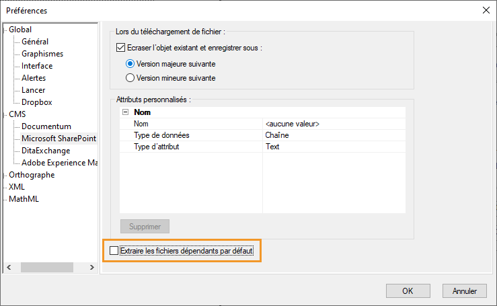Click the OK button
The image size is (497, 306).
click(x=408, y=291)
